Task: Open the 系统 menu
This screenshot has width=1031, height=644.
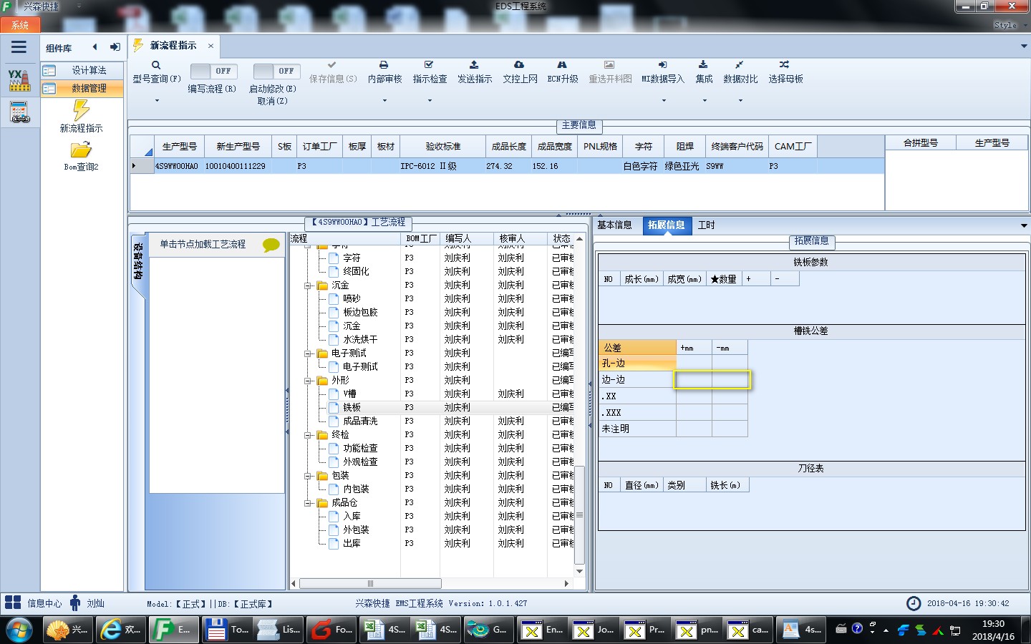Action: pos(20,25)
